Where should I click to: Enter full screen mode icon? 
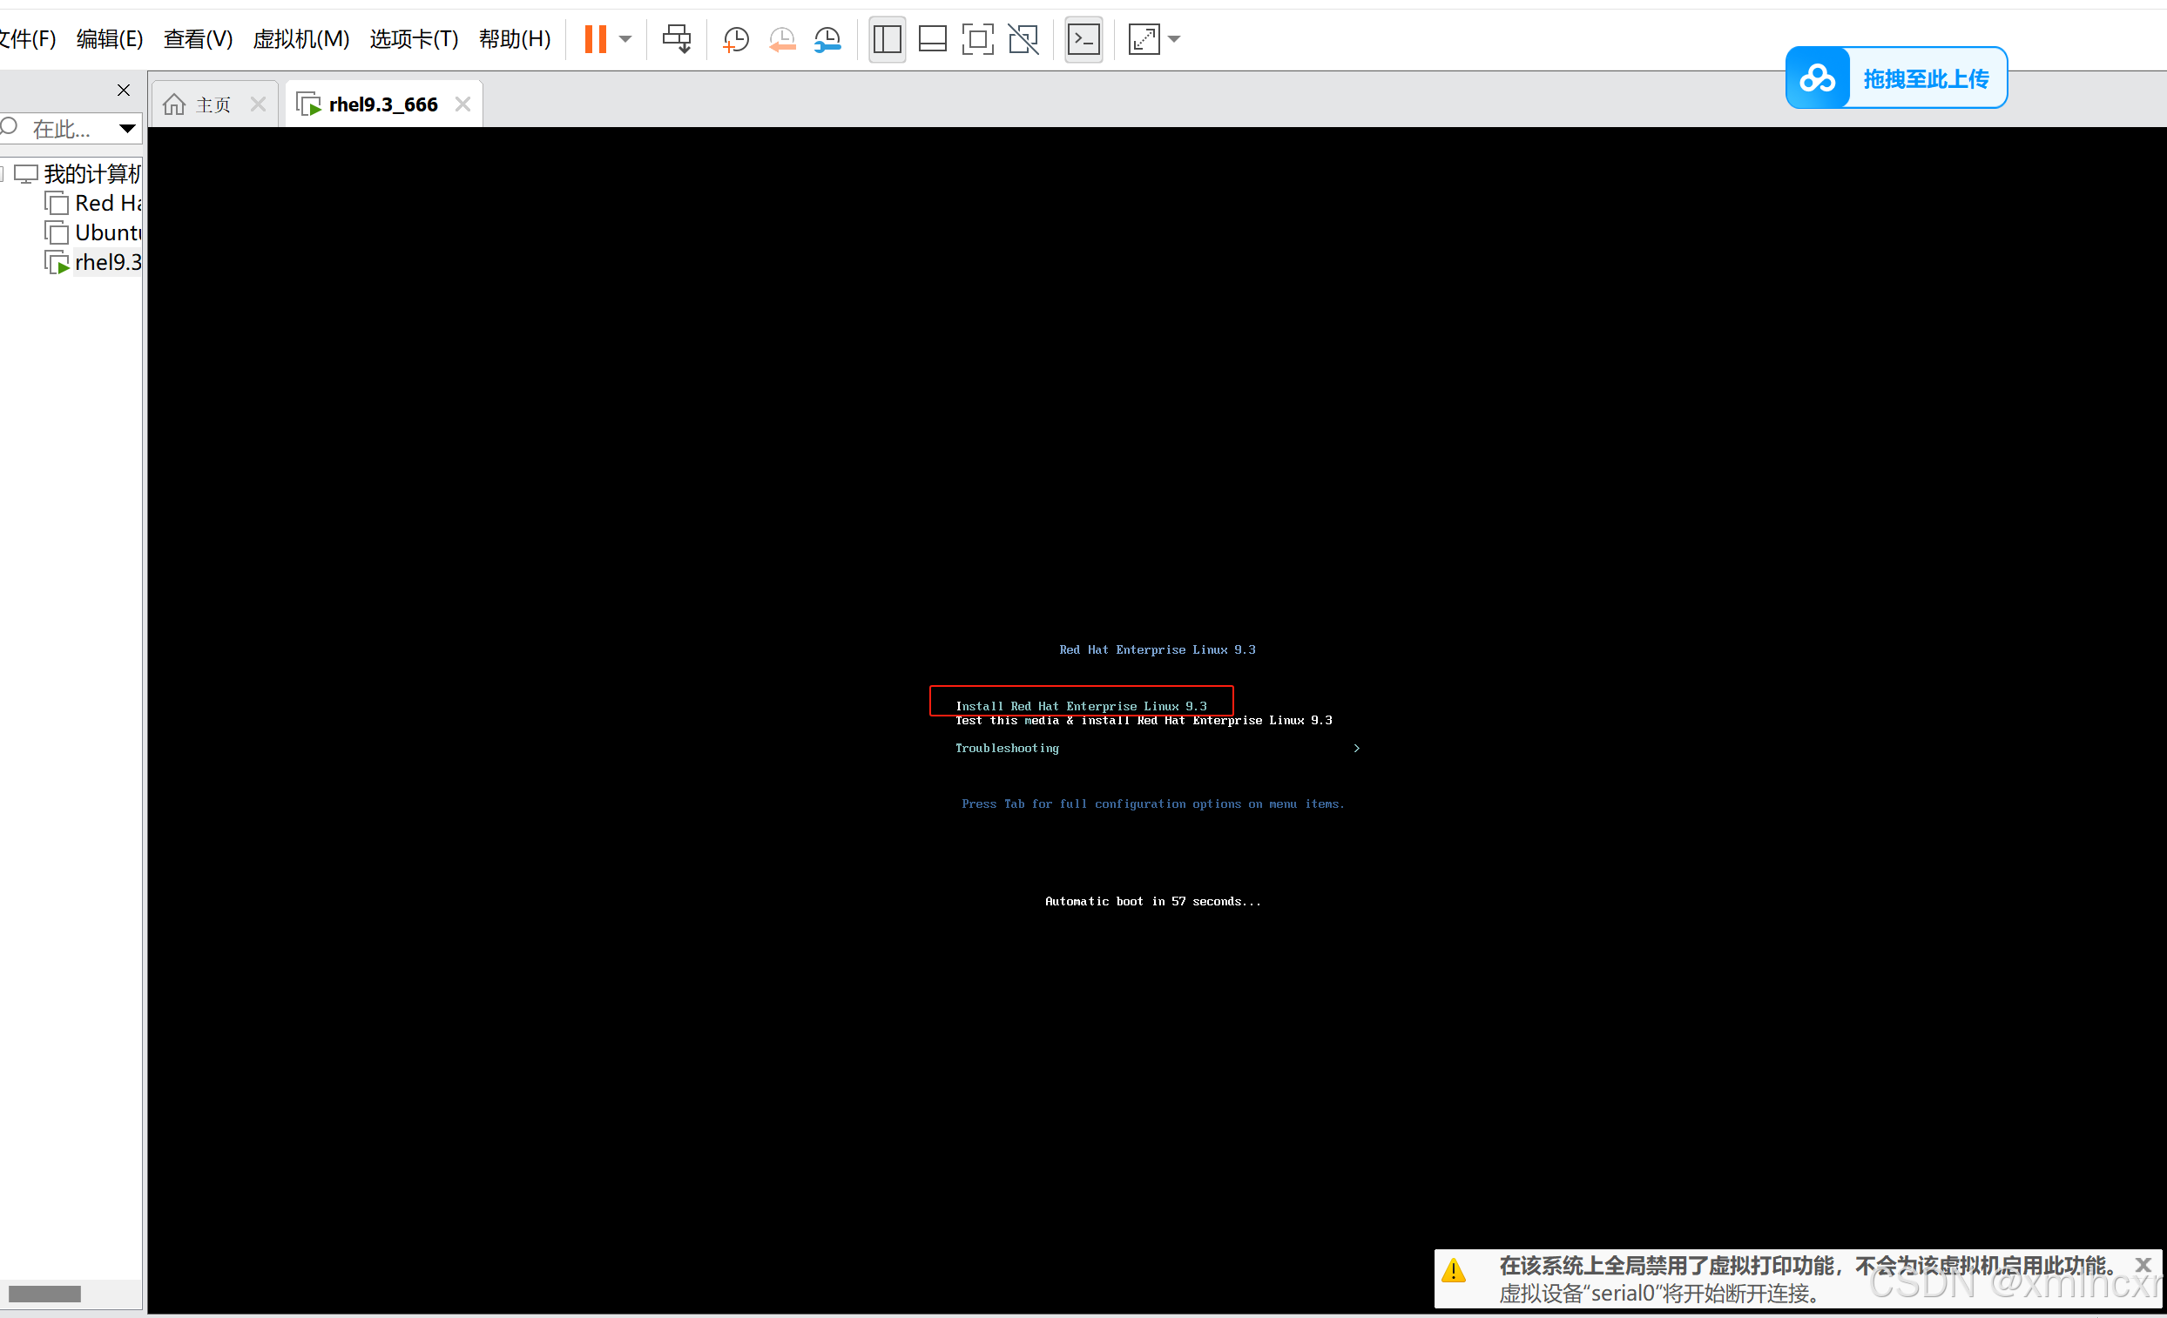977,38
